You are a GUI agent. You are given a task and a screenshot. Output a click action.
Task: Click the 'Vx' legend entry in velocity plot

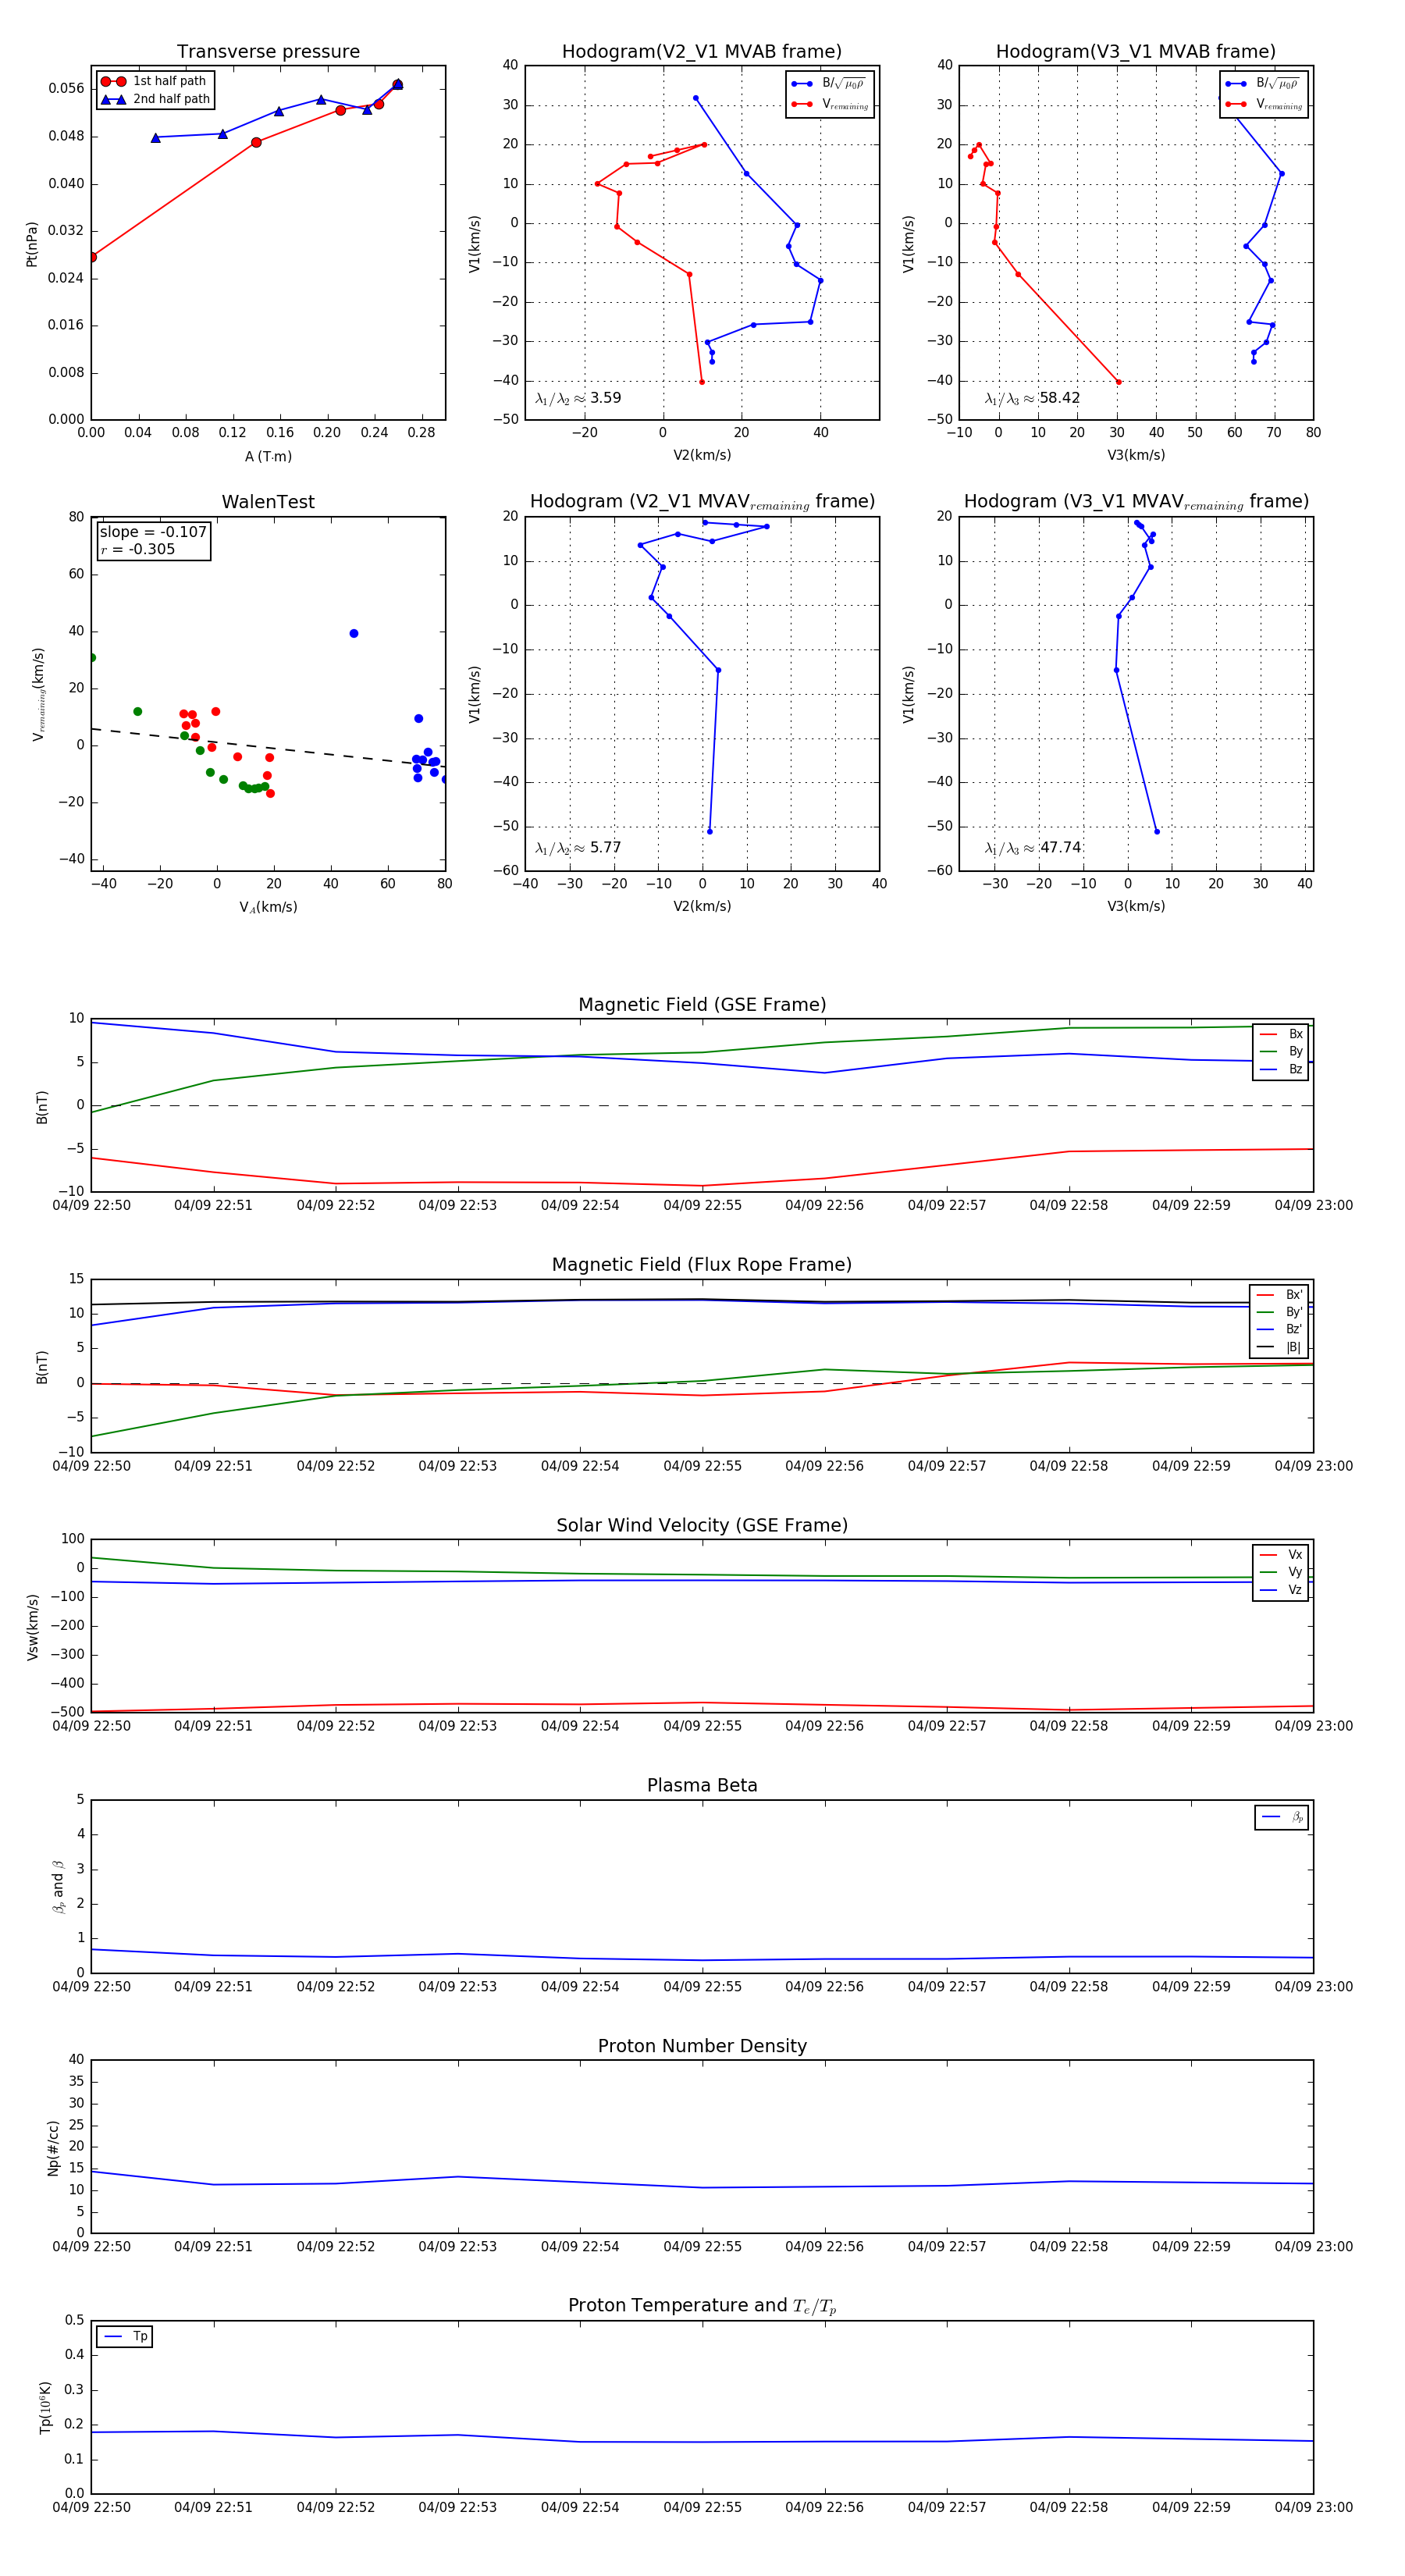(1281, 1555)
